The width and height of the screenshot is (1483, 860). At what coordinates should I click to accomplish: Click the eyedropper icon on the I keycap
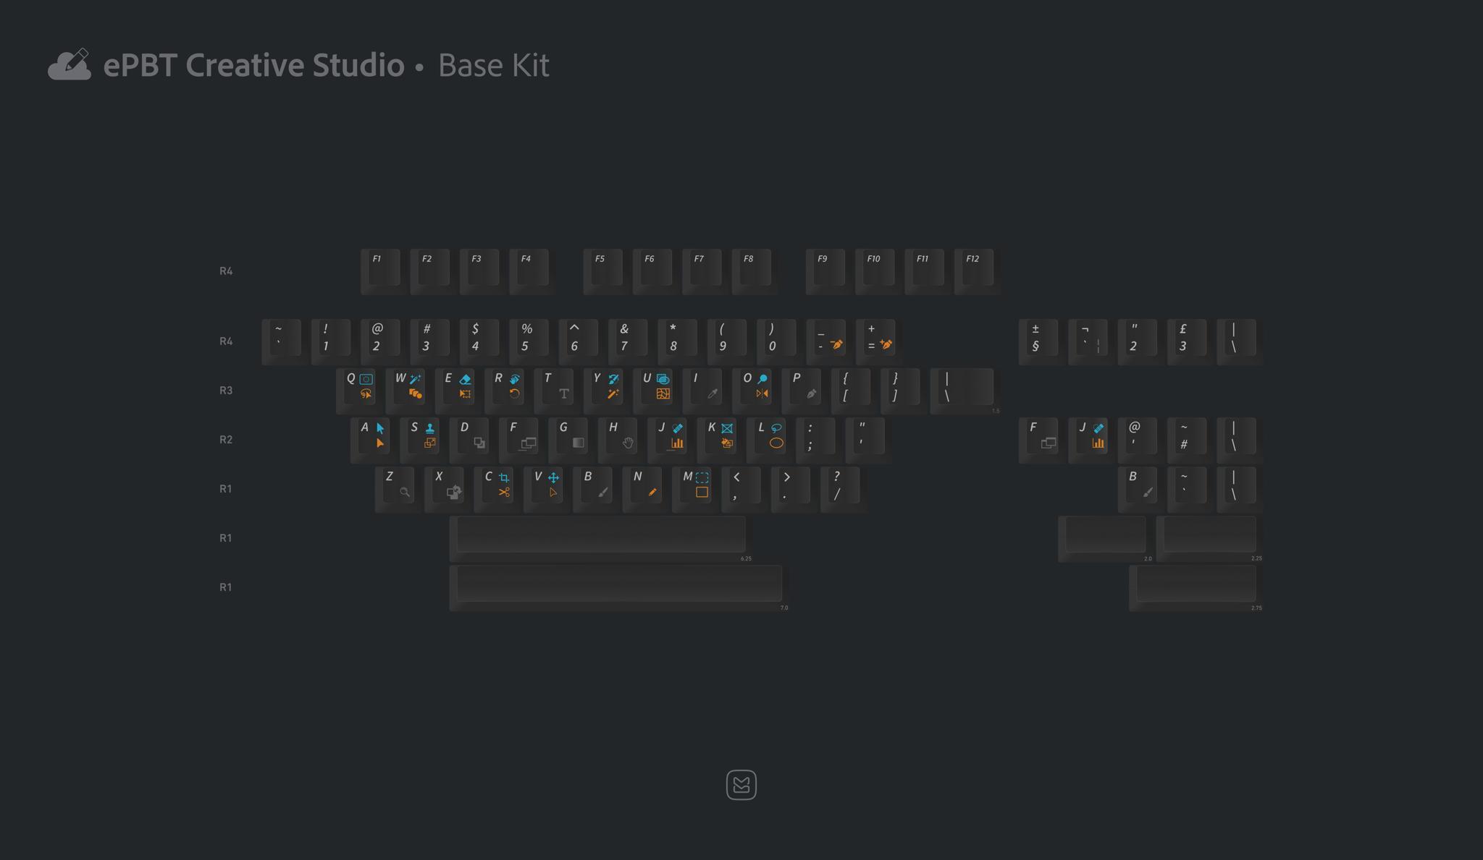713,394
